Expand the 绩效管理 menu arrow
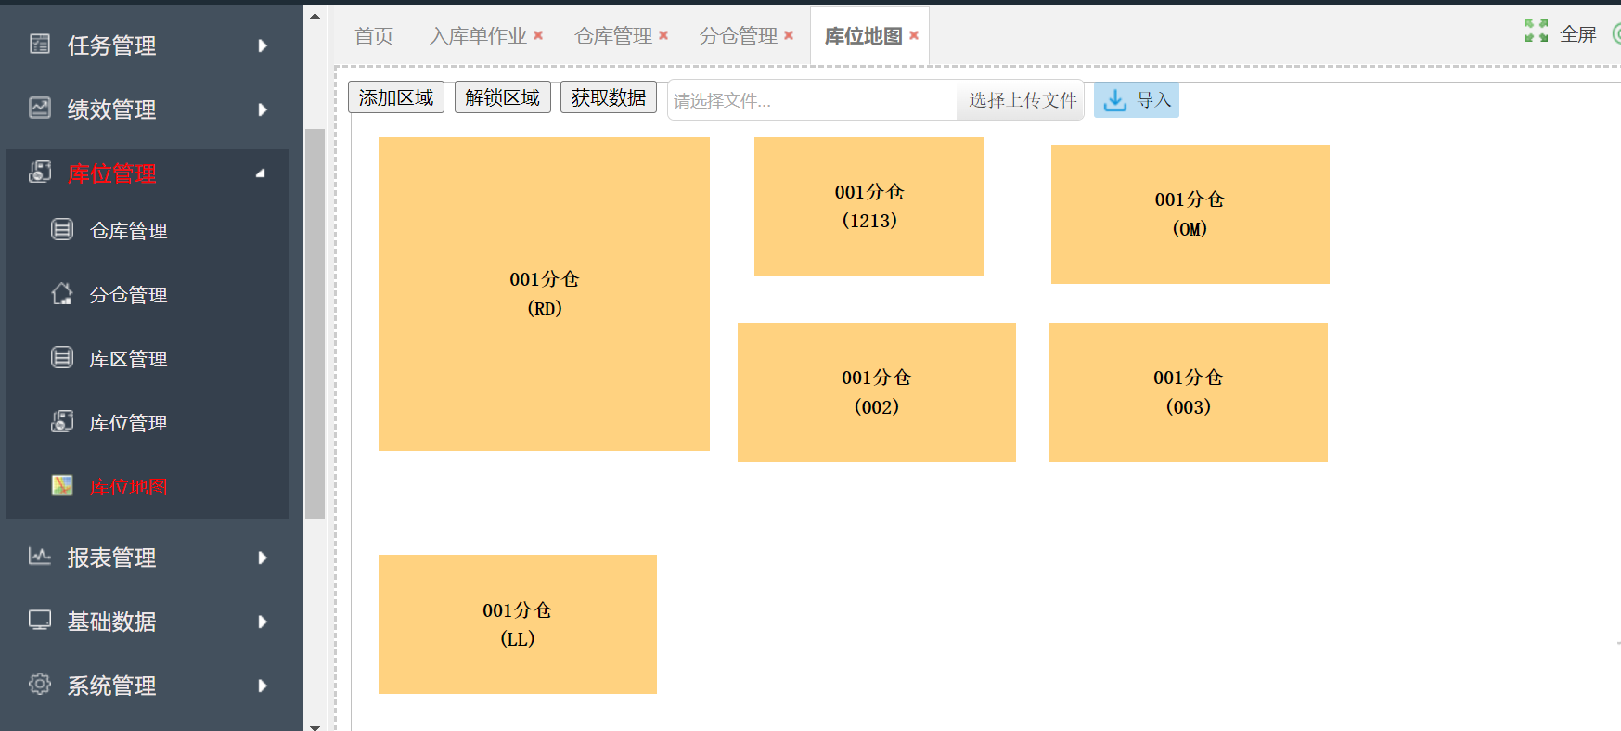Image resolution: width=1621 pixels, height=731 pixels. tap(263, 109)
